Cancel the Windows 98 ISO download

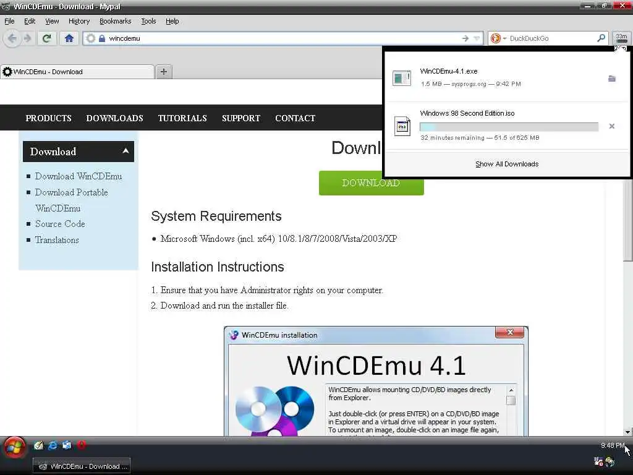point(611,126)
